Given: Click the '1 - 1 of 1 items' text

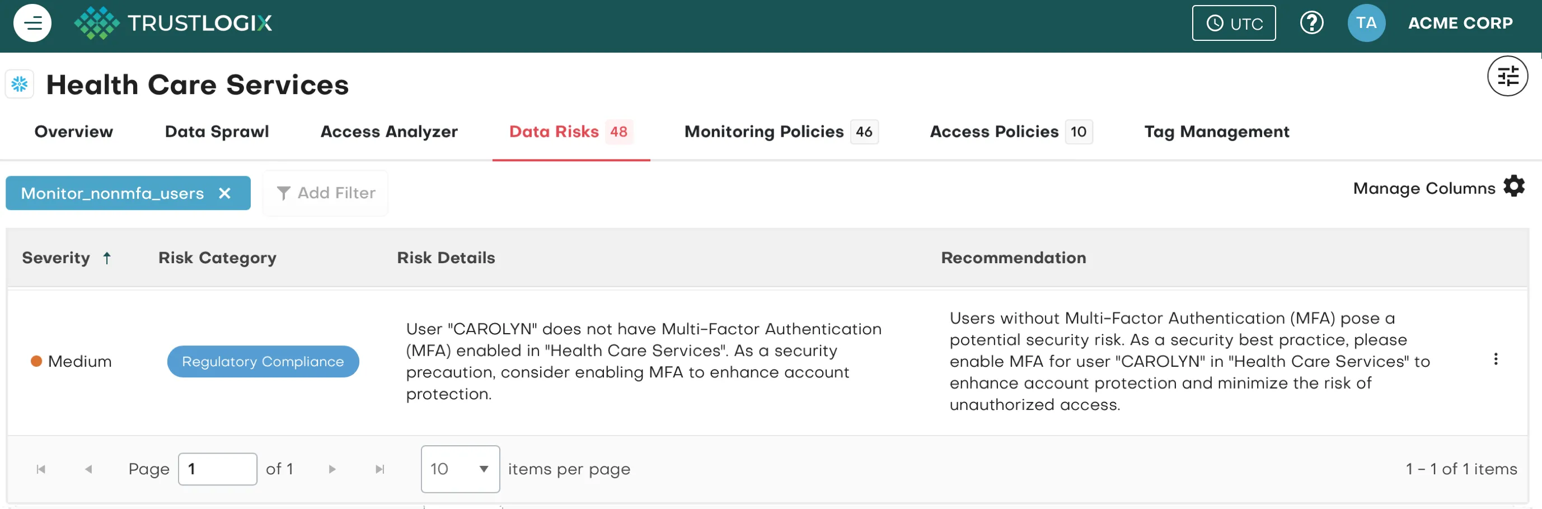Looking at the screenshot, I should [1461, 469].
